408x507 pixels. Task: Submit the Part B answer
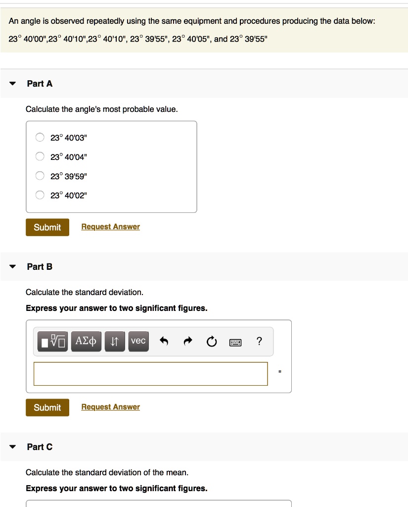[x=47, y=407]
